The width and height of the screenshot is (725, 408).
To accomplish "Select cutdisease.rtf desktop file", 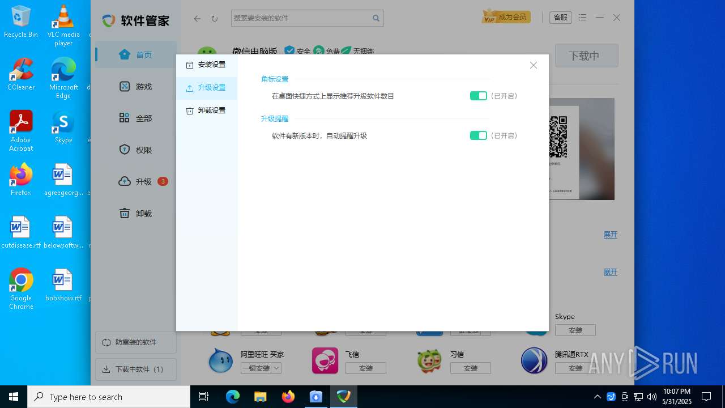I will [21, 232].
